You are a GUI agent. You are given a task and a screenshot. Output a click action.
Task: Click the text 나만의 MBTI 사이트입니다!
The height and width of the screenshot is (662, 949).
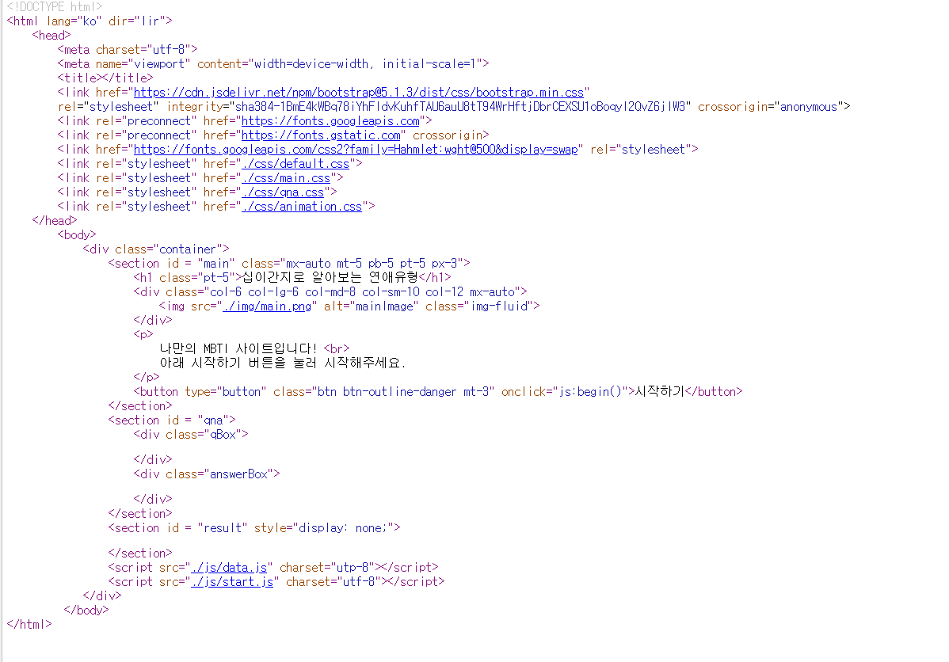tap(238, 348)
